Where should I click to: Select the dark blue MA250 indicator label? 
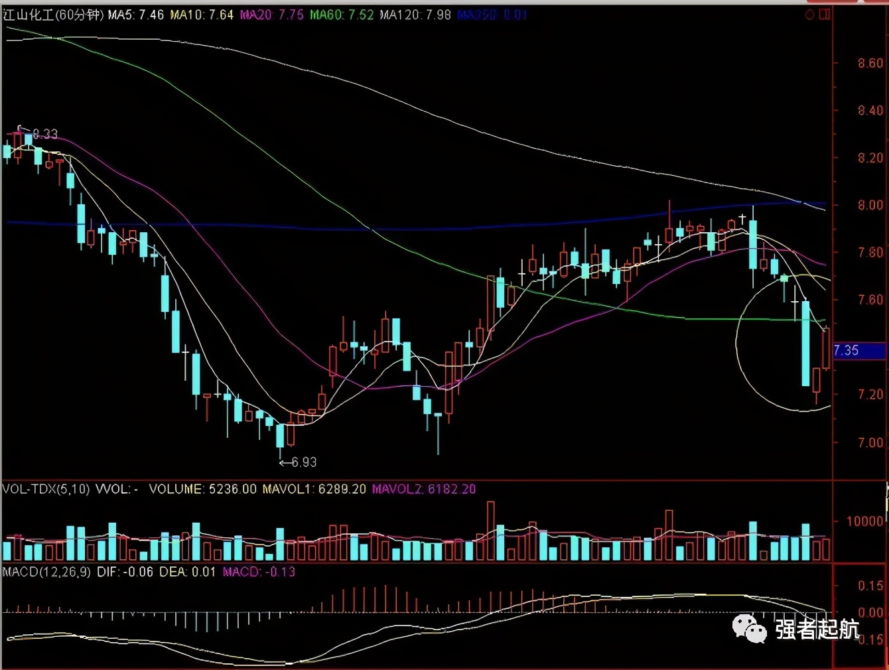[492, 15]
